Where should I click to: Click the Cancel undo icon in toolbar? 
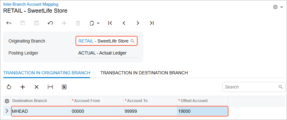[50, 23]
